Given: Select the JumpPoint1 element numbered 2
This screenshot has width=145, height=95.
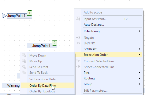Looking at the screenshot, I should pos(41,46).
